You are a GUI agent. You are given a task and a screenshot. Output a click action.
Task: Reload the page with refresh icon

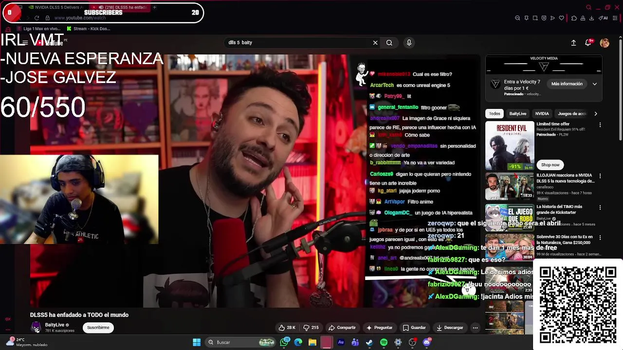point(37,18)
